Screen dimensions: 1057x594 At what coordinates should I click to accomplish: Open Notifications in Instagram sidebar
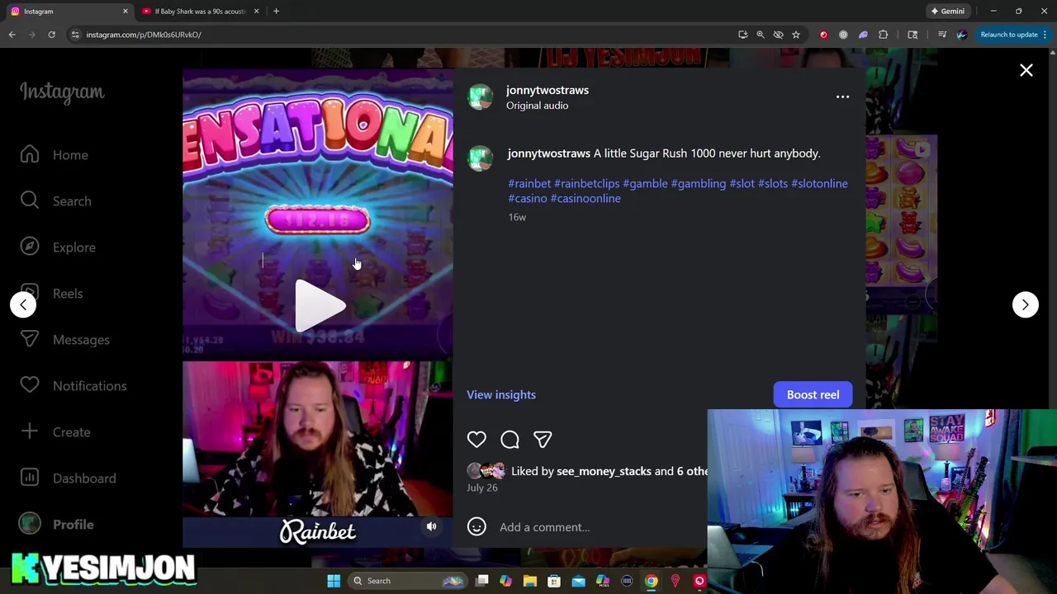pyautogui.click(x=73, y=386)
